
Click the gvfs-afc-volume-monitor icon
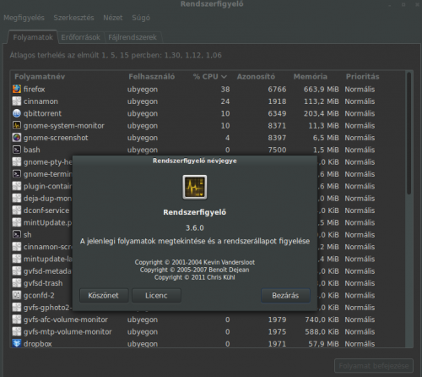[17, 320]
